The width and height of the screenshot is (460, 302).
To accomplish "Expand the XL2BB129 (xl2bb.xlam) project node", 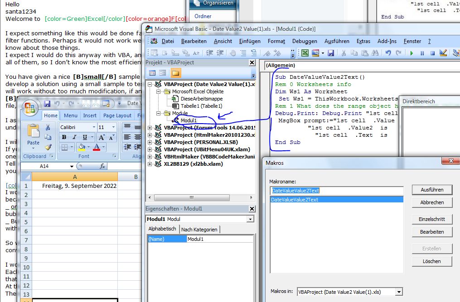I will [x=150, y=164].
